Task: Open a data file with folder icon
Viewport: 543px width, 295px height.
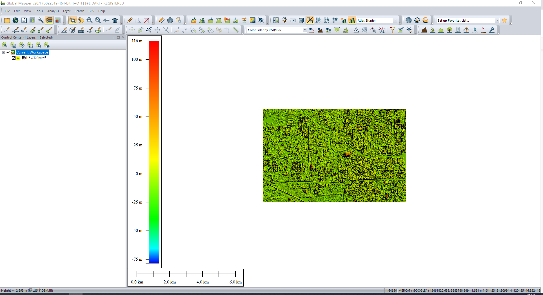Action: pos(7,20)
